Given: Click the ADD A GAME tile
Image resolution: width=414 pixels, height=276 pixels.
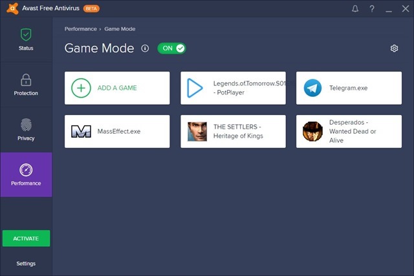Looking at the screenshot, I should 117,88.
